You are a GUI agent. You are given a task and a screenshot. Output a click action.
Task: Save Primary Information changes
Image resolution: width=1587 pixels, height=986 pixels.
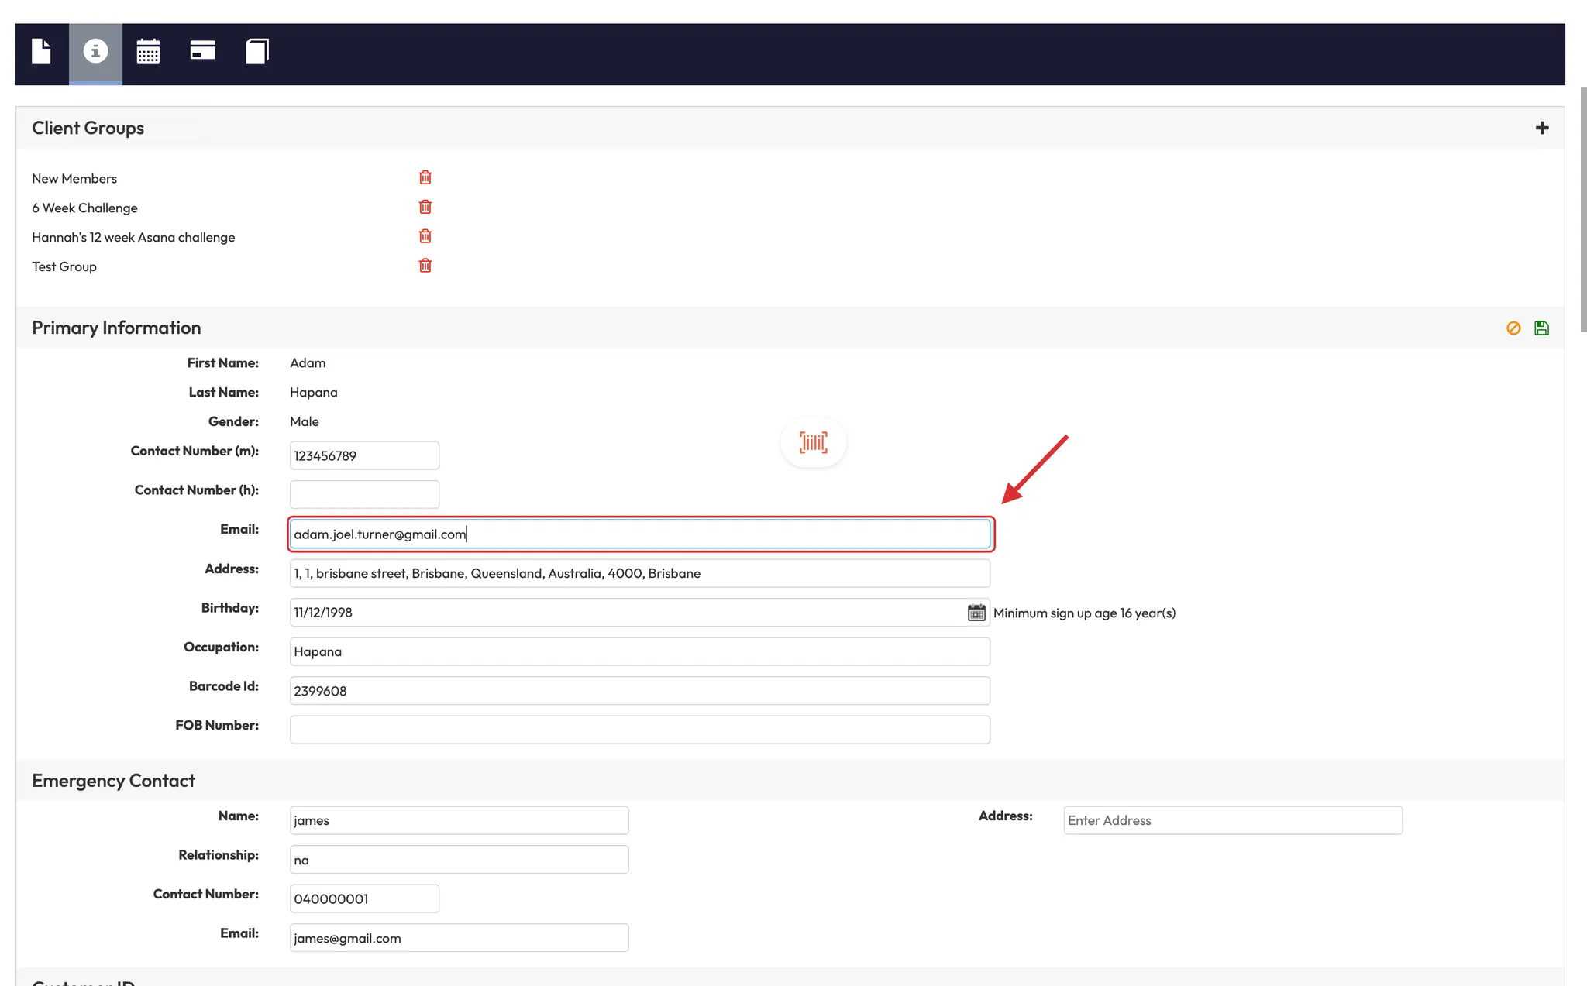coord(1542,328)
